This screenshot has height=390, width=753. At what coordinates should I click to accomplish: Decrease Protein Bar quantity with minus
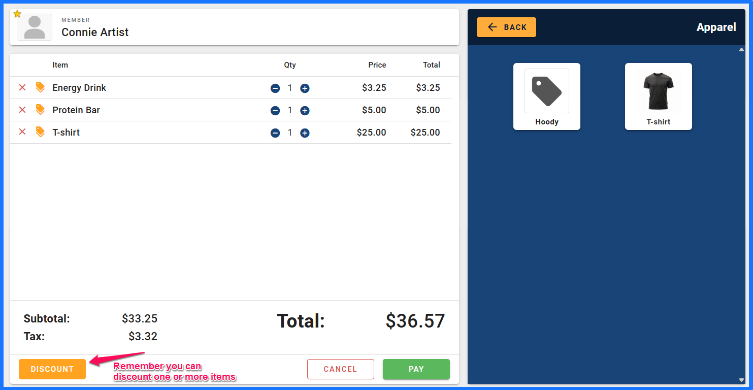(x=275, y=111)
